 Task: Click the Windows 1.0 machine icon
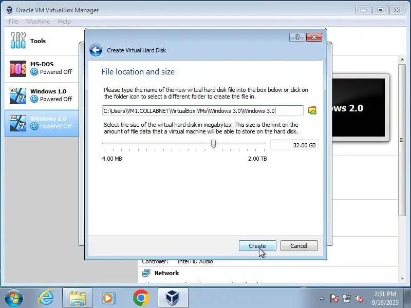coord(18,96)
